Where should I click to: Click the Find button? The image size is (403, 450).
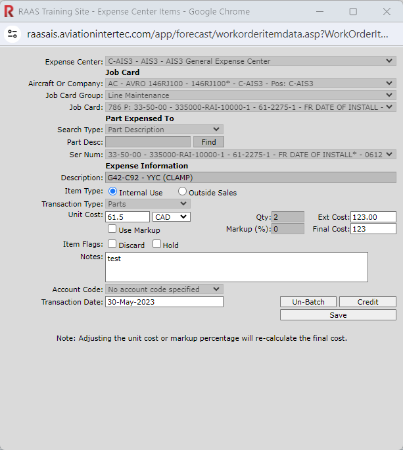click(x=208, y=142)
